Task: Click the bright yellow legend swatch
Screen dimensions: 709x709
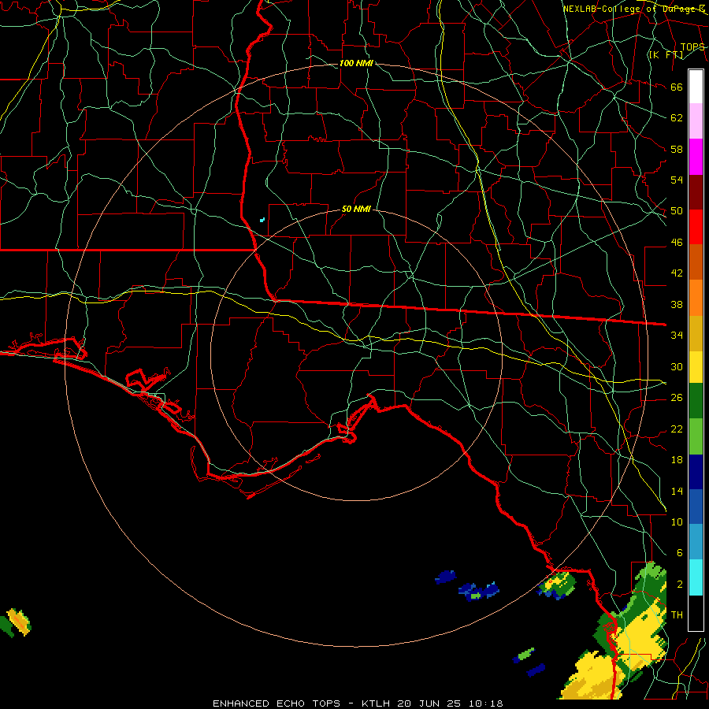Action: 696,366
